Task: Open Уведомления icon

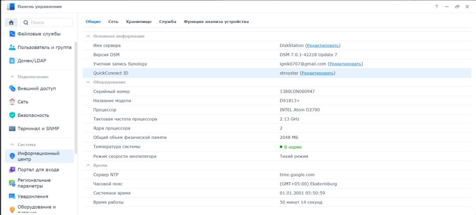Action: pyautogui.click(x=12, y=196)
